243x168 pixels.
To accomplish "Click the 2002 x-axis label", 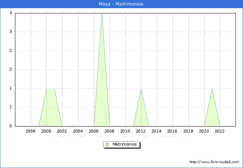I will (62, 131).
